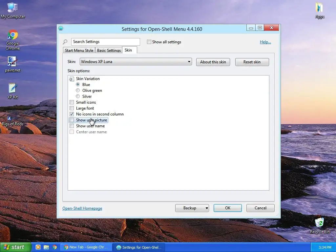Confirm settings with the OK button

228,208
